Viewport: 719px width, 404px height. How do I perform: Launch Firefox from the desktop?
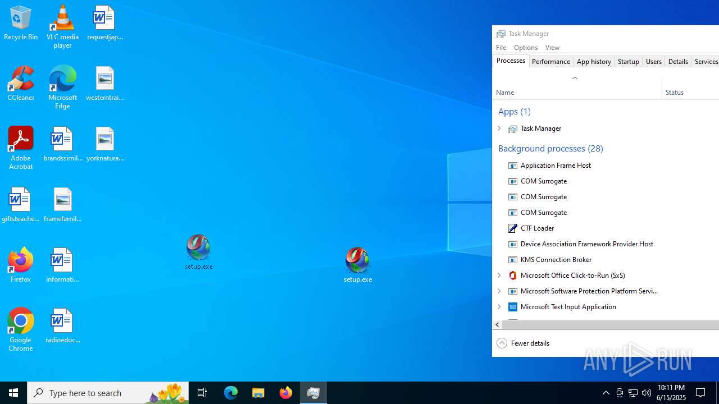(21, 265)
